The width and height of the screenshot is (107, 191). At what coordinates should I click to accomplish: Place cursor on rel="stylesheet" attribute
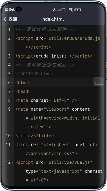(51, 145)
